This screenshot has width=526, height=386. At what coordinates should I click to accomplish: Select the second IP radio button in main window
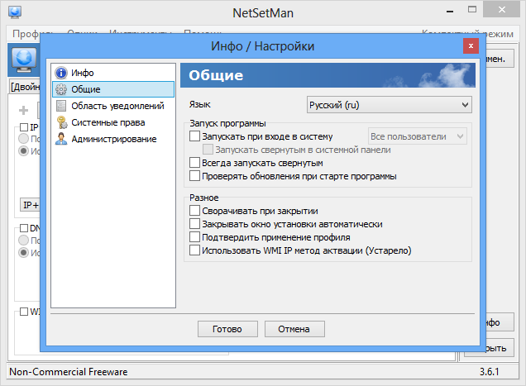tap(23, 151)
